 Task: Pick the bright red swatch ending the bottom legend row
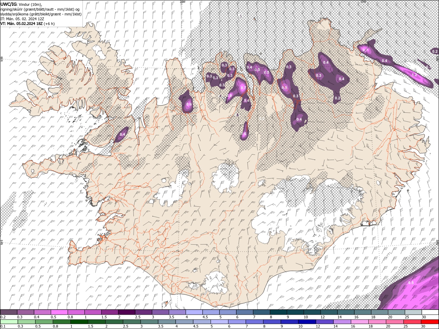pyautogui.click(x=430, y=322)
